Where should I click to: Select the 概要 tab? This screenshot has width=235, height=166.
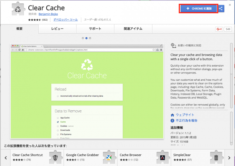coord(19,29)
